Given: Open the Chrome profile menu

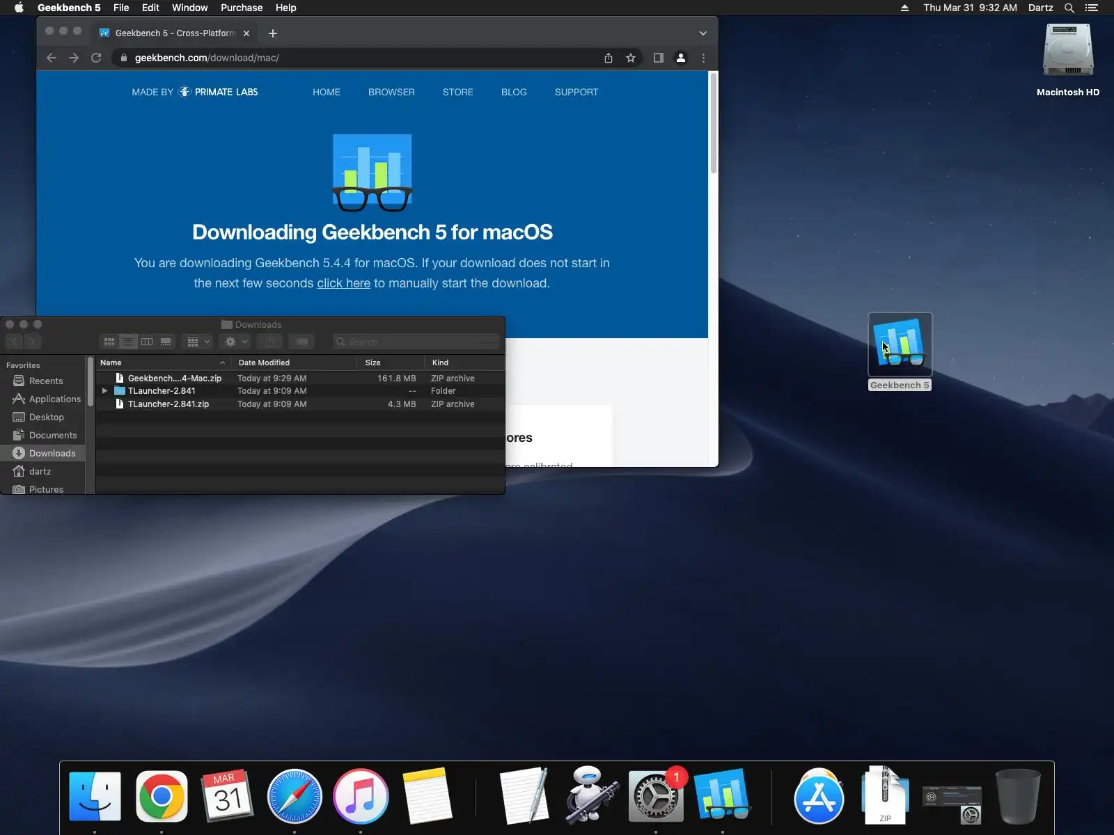Looking at the screenshot, I should click(681, 58).
